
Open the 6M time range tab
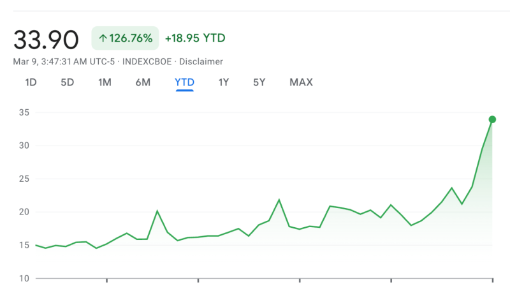143,82
